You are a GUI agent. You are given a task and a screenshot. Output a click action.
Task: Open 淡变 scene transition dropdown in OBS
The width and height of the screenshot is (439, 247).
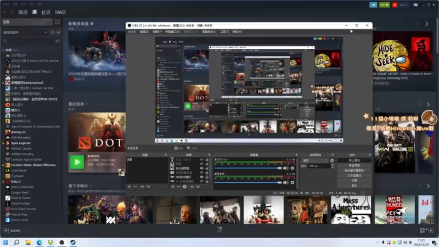click(315, 161)
